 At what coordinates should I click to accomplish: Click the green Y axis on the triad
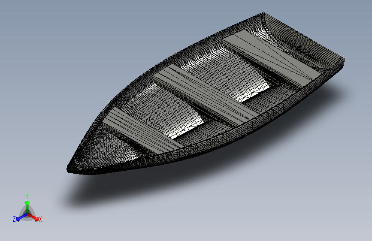click(27, 207)
